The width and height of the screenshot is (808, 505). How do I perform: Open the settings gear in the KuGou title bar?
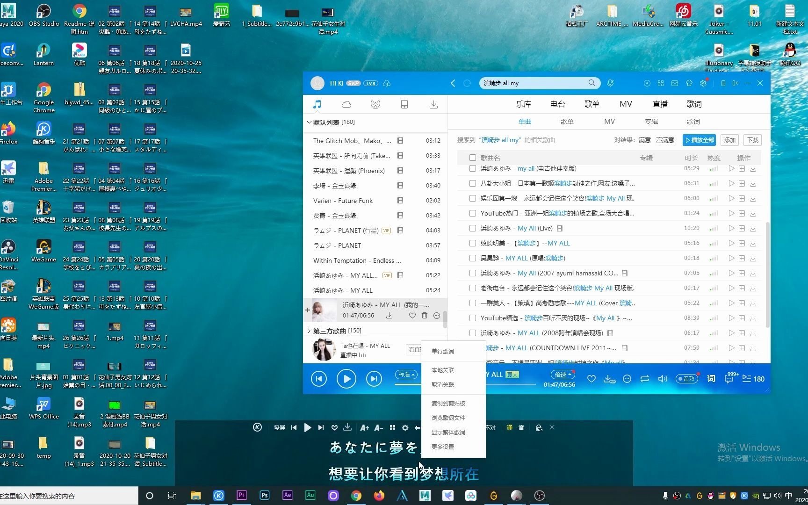[x=703, y=83]
